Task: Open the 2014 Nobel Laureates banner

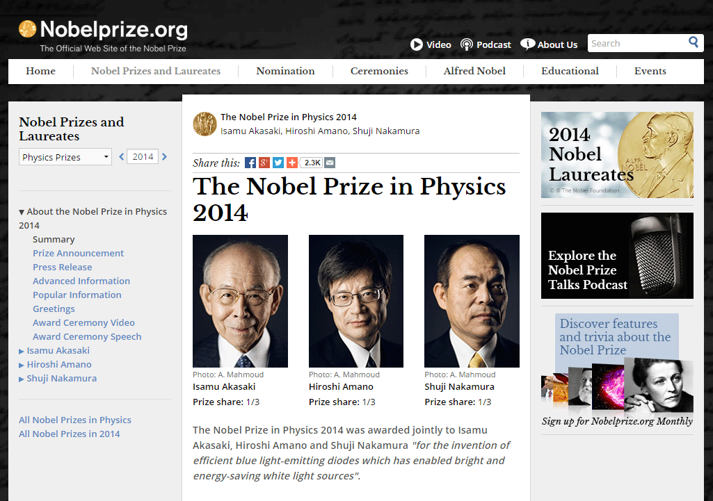Action: click(x=617, y=155)
